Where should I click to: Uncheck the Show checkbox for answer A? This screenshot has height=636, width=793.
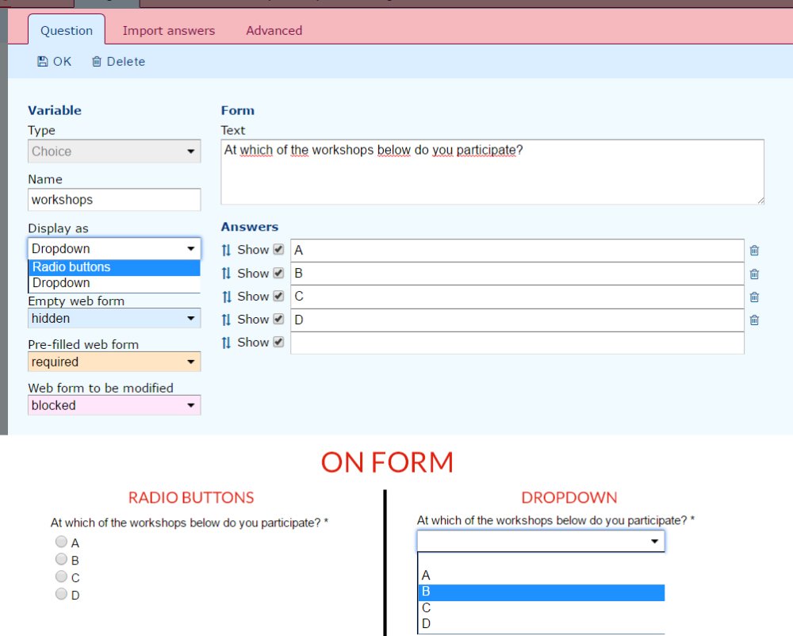[x=278, y=249]
